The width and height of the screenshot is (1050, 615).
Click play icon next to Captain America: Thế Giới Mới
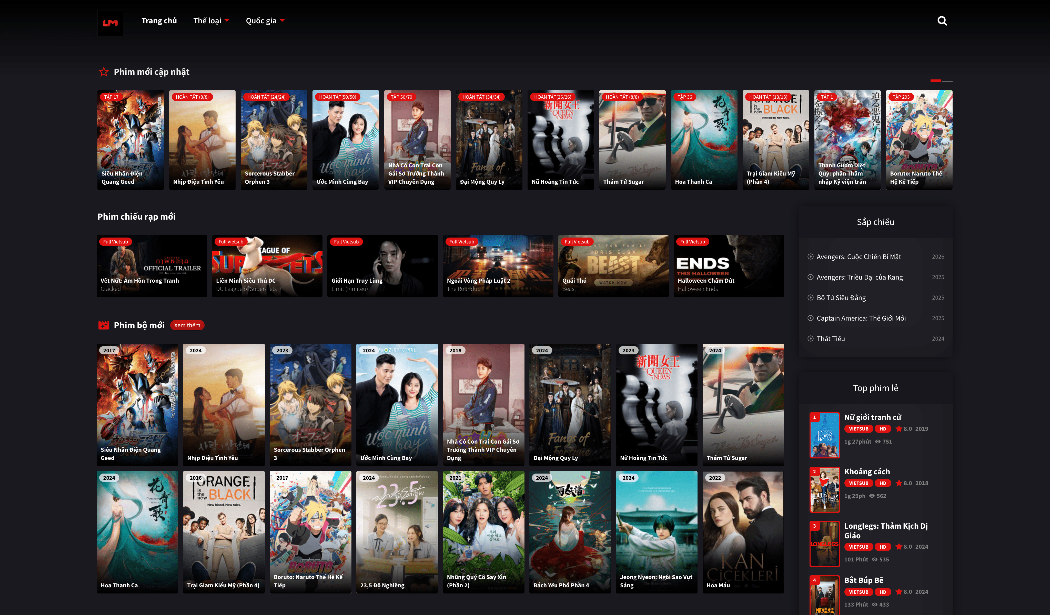[810, 318]
